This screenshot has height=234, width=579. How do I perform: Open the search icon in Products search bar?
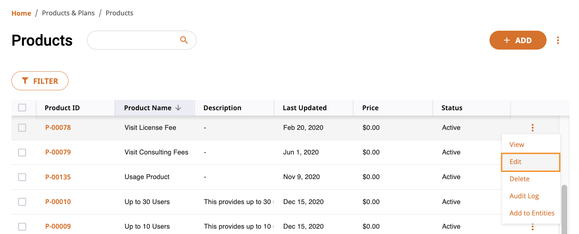coord(184,40)
